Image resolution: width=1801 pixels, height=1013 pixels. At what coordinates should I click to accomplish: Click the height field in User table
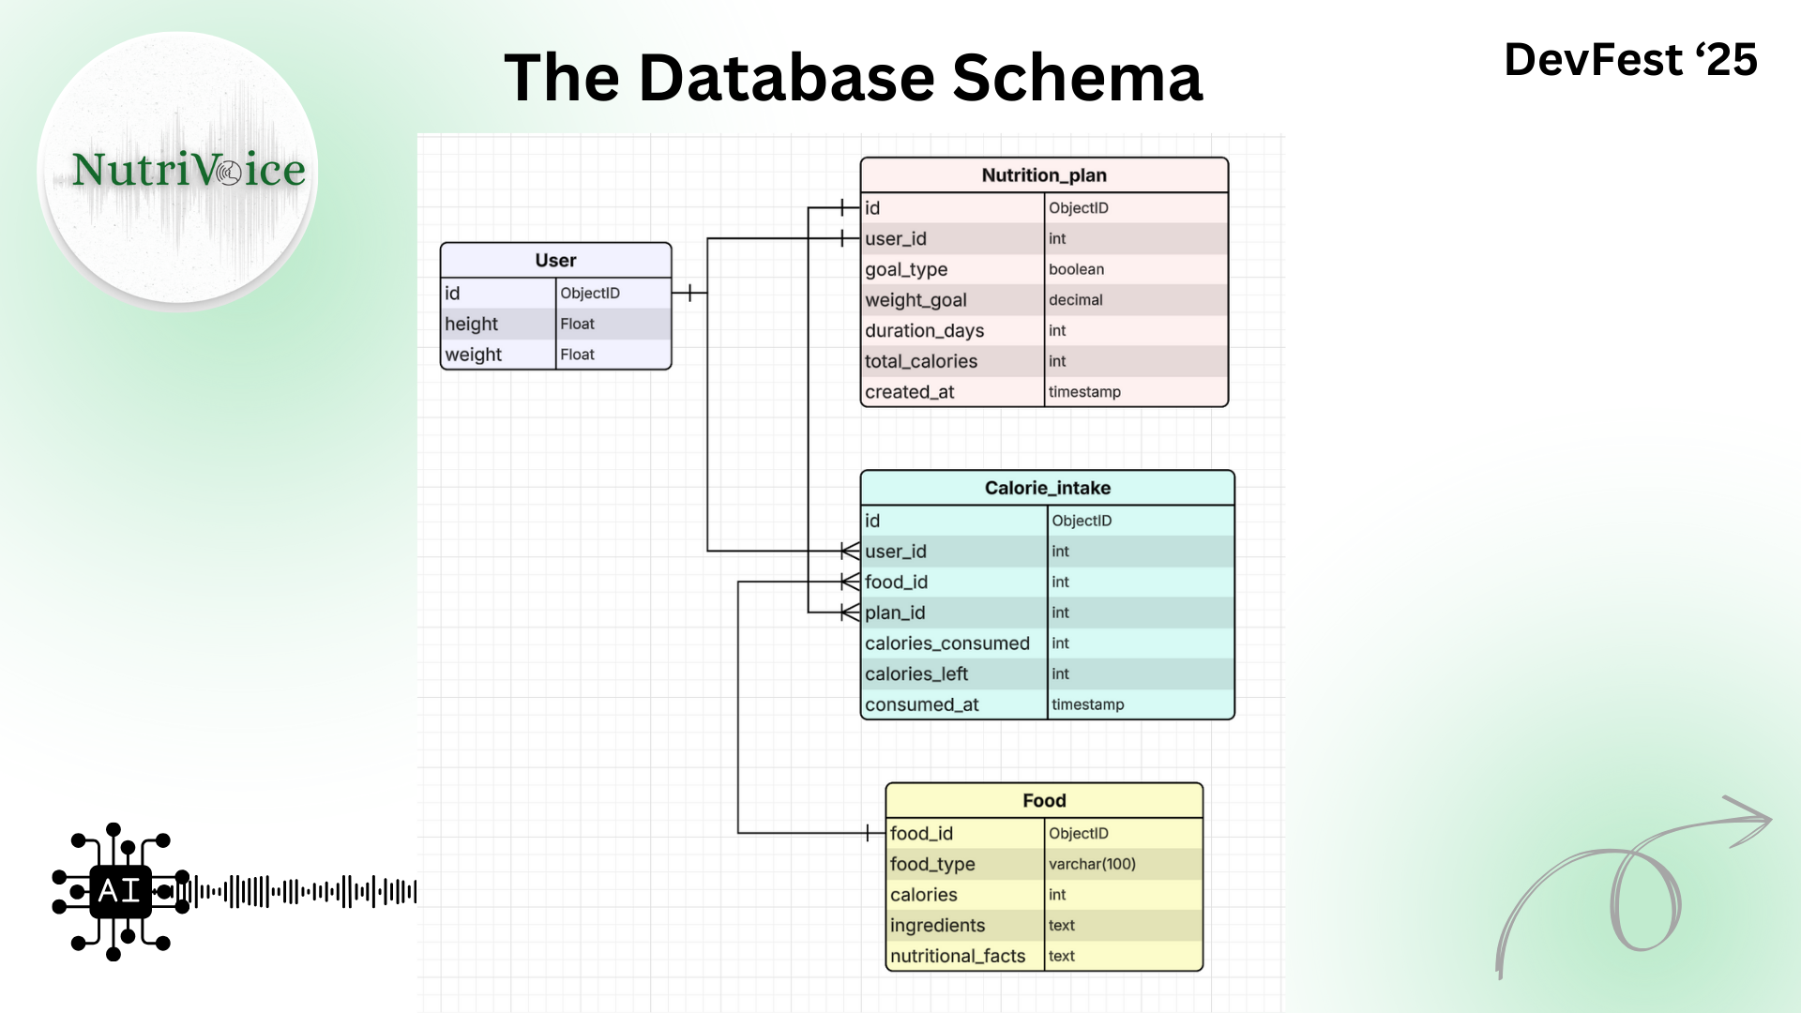click(472, 325)
